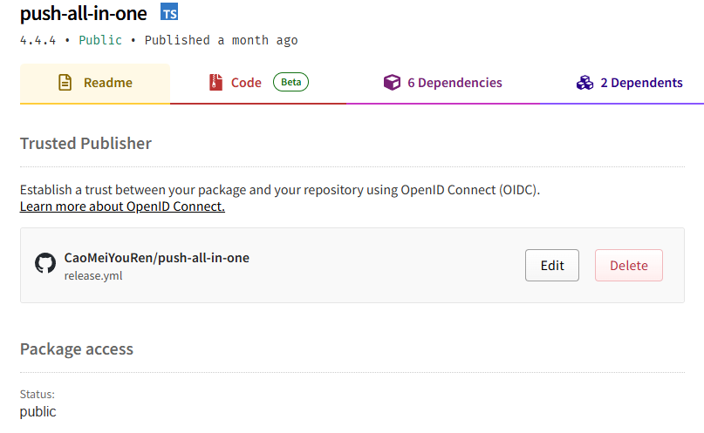Switch to the Code tab
704x433 pixels.
[258, 84]
